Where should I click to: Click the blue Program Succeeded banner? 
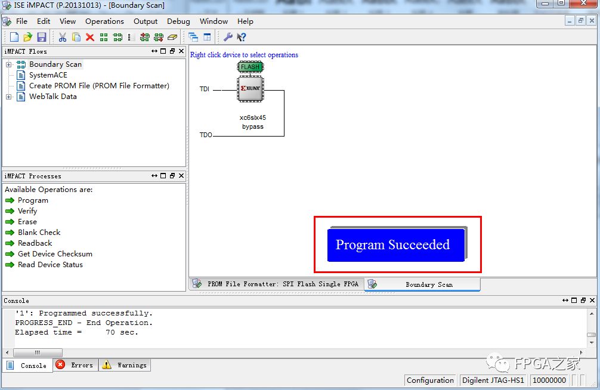(x=396, y=245)
